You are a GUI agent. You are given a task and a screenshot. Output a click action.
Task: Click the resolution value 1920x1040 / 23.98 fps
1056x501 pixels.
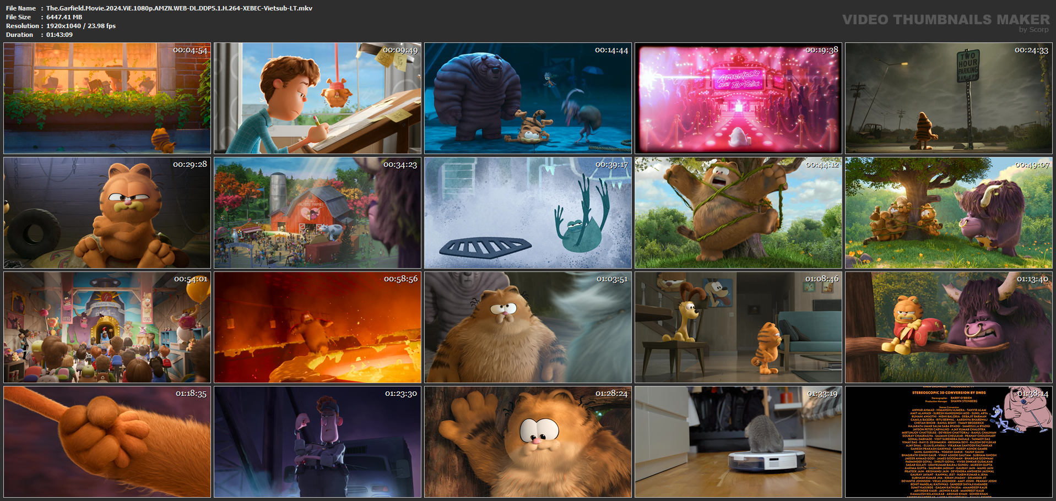coord(81,26)
